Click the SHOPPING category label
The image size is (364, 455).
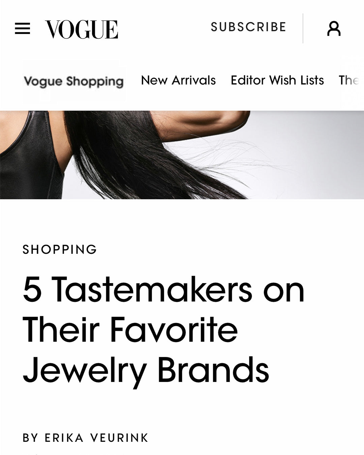click(x=60, y=249)
